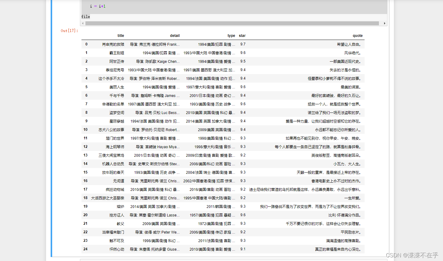Click the 'quote' column header
The image size is (443, 261).
(x=358, y=36)
